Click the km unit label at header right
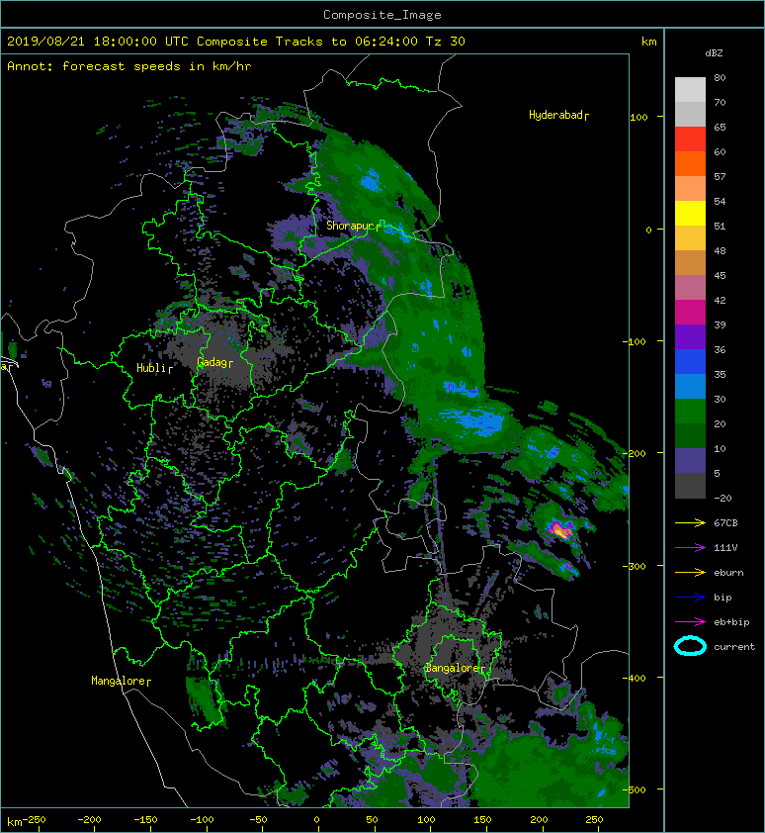Image resolution: width=765 pixels, height=833 pixels. (648, 42)
